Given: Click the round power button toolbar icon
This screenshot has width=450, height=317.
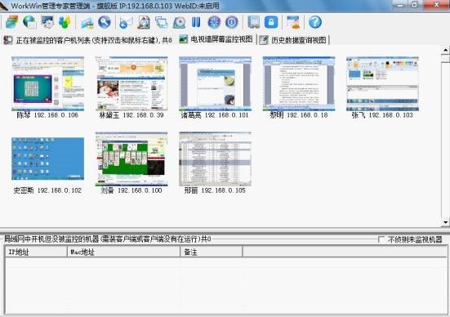Looking at the screenshot, I should tap(232, 22).
